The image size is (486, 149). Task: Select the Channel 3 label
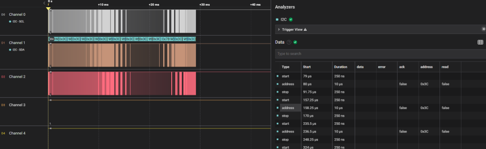point(17,105)
